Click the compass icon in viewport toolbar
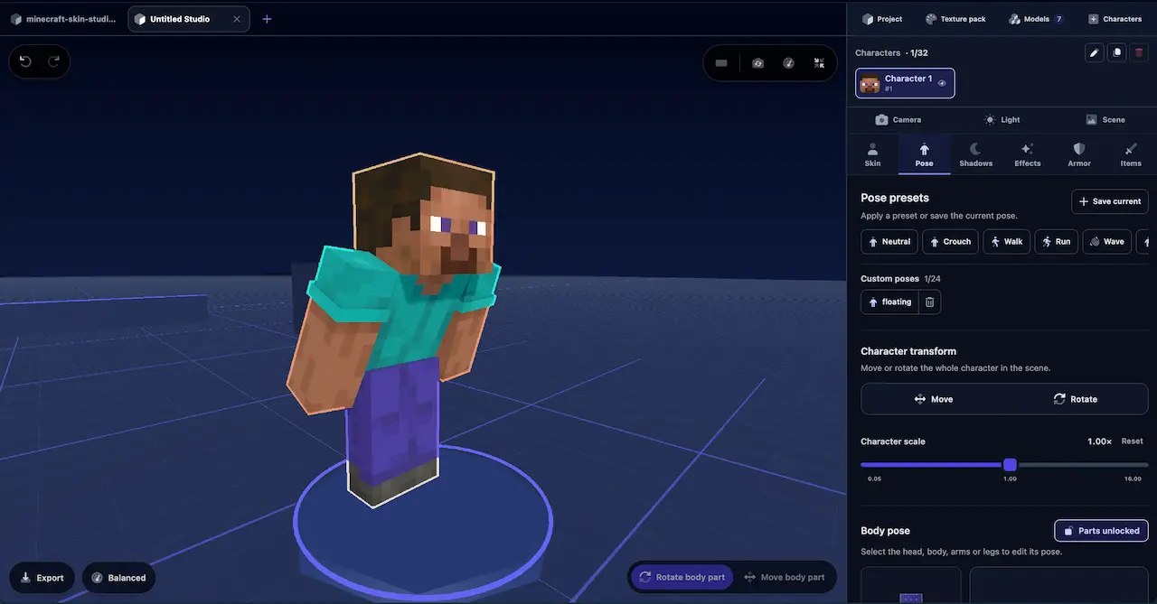Screen dimensions: 1157x604 [788, 63]
